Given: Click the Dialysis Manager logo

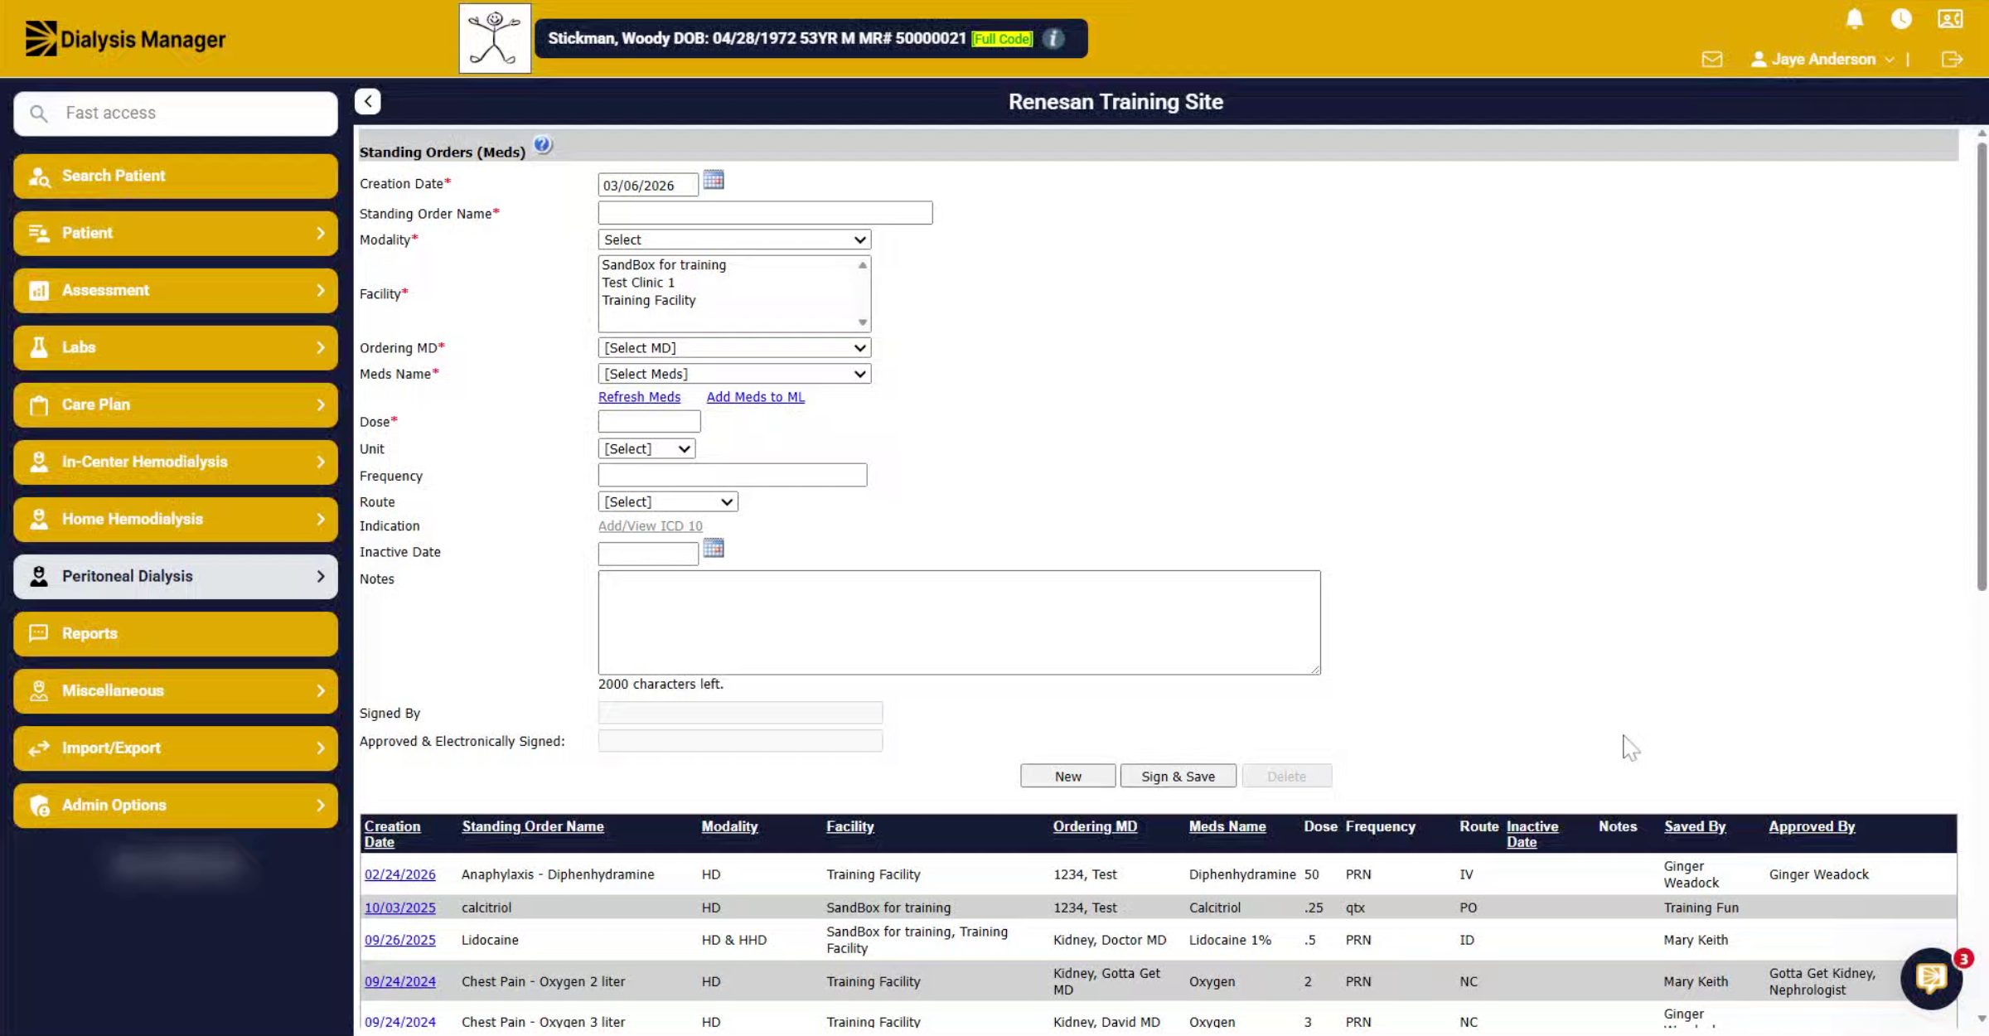Looking at the screenshot, I should pyautogui.click(x=125, y=39).
